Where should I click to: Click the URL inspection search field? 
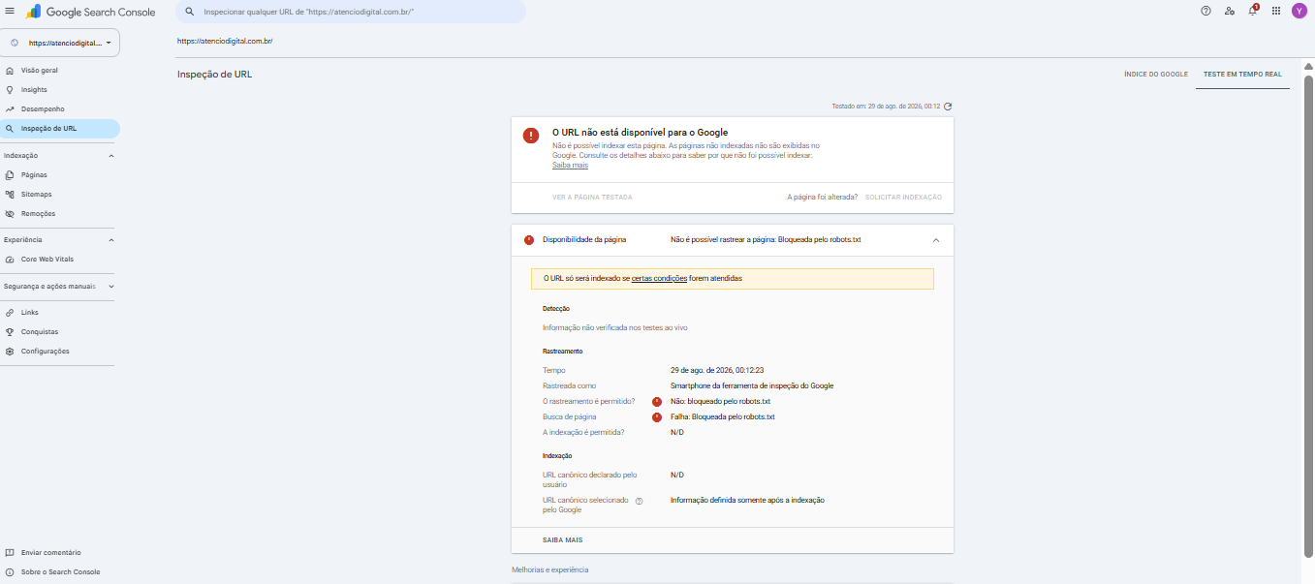[x=351, y=12]
